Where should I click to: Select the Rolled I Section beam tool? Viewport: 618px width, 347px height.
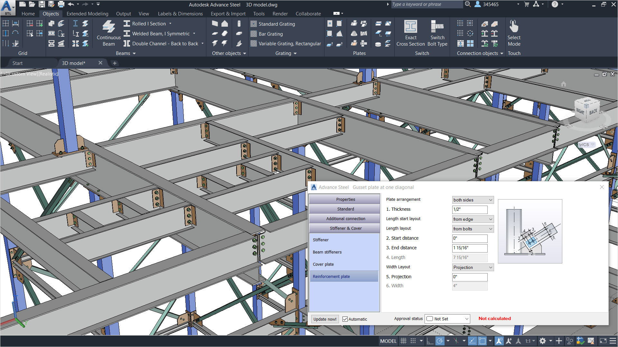tap(147, 24)
